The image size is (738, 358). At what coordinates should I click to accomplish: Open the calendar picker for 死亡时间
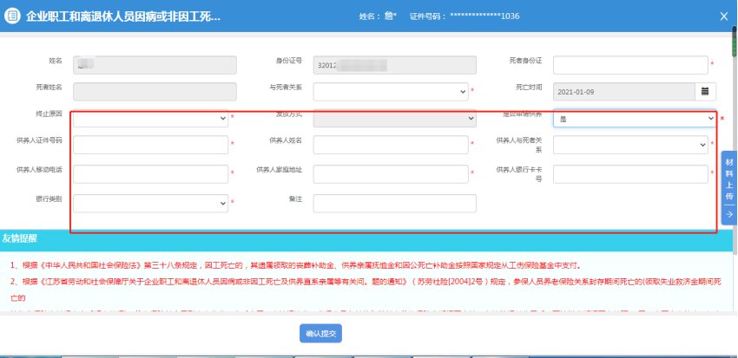pos(705,91)
